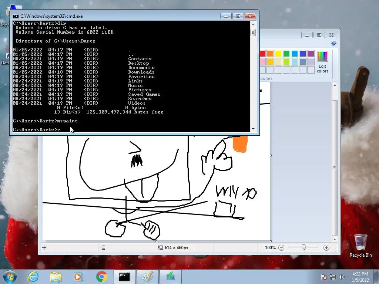Click the 'Favorites' directory entry in cmd
This screenshot has width=379, height=284.
pos(141,77)
